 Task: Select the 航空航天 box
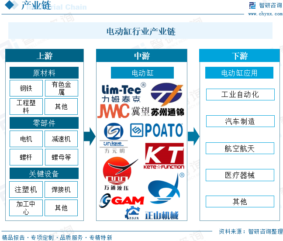point(240,148)
